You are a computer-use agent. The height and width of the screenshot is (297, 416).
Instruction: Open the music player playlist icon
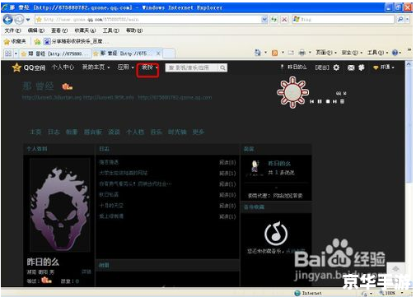342,101
